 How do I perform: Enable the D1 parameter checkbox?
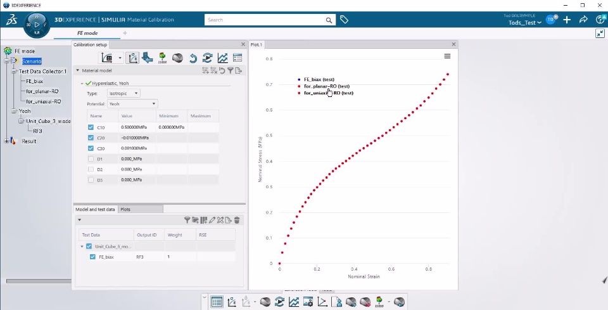click(x=91, y=158)
